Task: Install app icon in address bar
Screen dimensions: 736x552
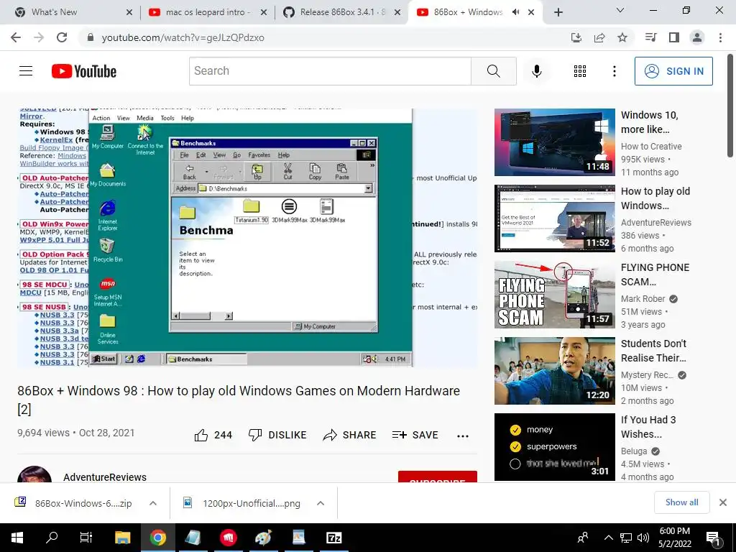Action: point(576,37)
